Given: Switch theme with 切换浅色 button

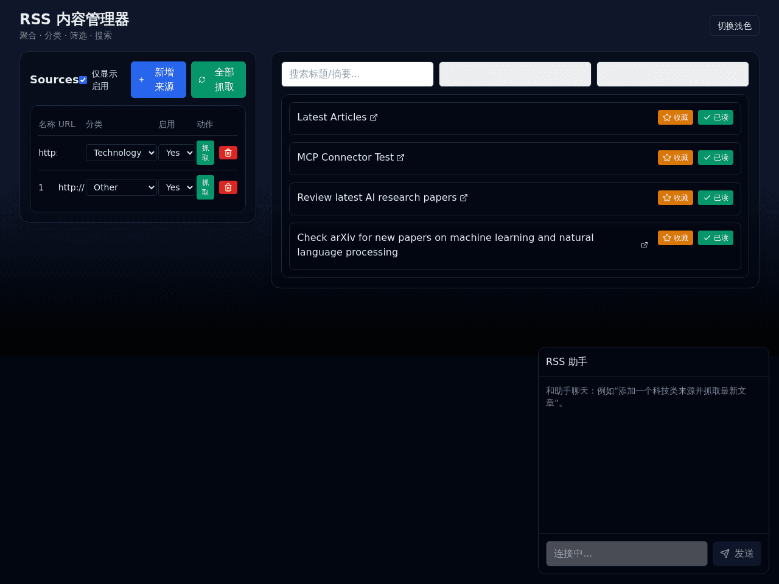Looking at the screenshot, I should coord(734,26).
